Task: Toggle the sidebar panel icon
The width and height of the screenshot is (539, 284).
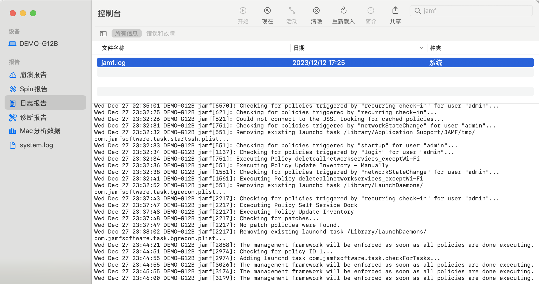Action: (103, 33)
